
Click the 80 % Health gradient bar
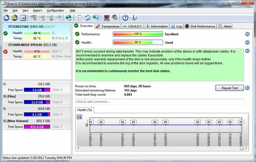(x=138, y=42)
